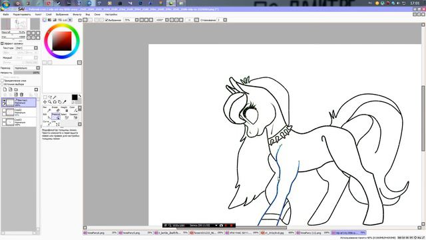Choose the linework Color tool
The image size is (426, 240).
click(x=73, y=109)
